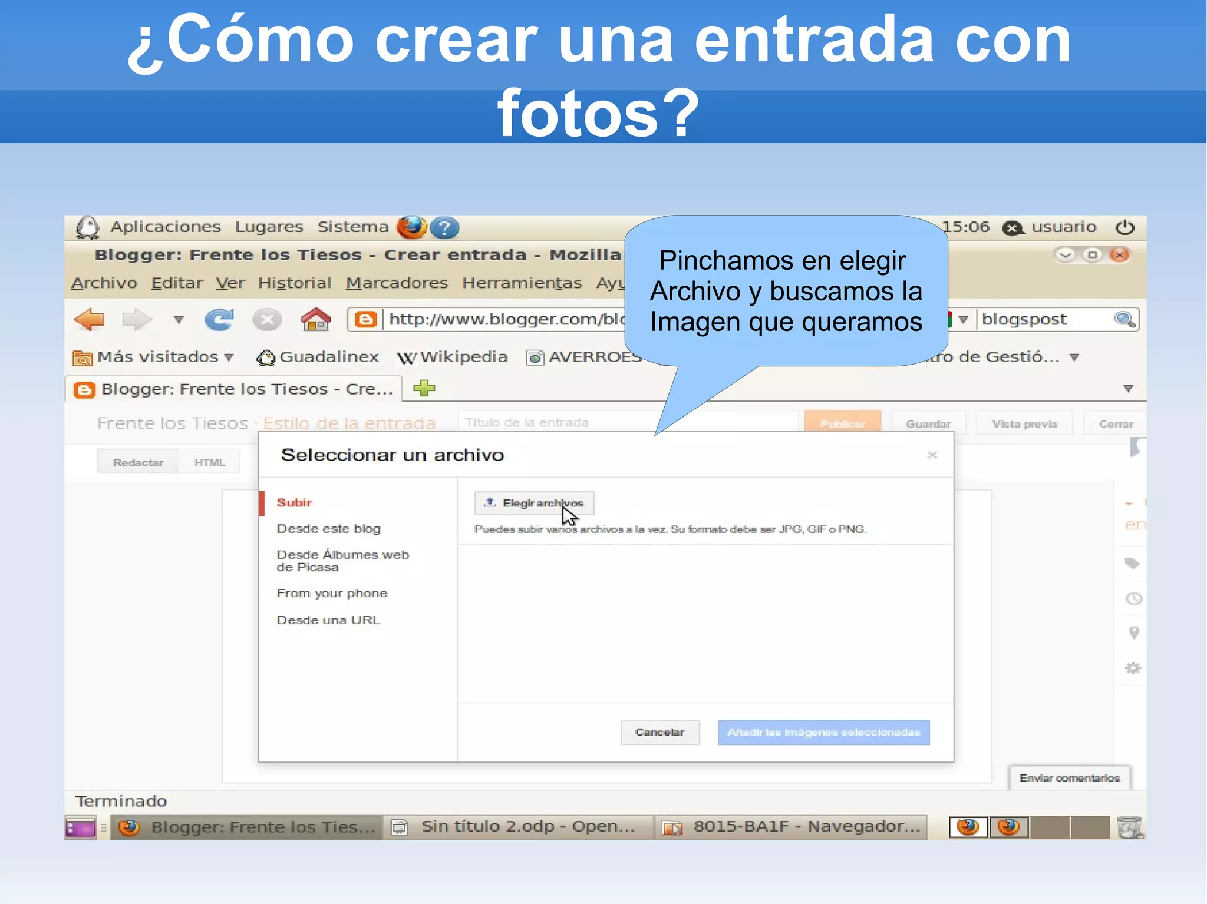
Task: Switch editor to HTML mode
Action: click(x=210, y=462)
